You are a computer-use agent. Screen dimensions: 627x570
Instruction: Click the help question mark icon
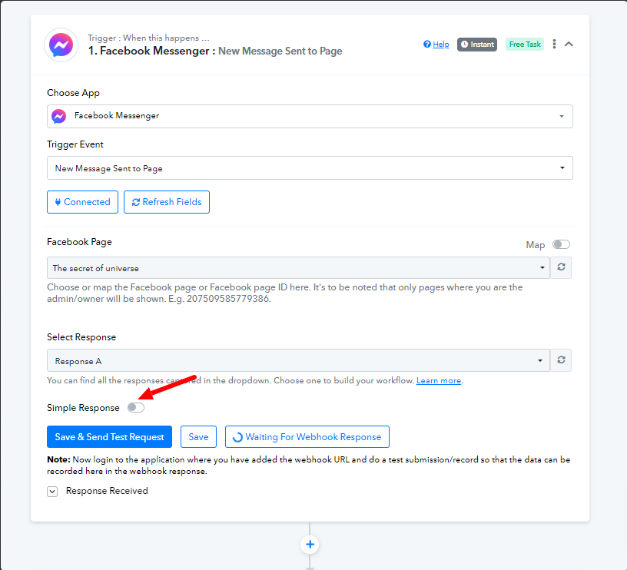(x=427, y=44)
